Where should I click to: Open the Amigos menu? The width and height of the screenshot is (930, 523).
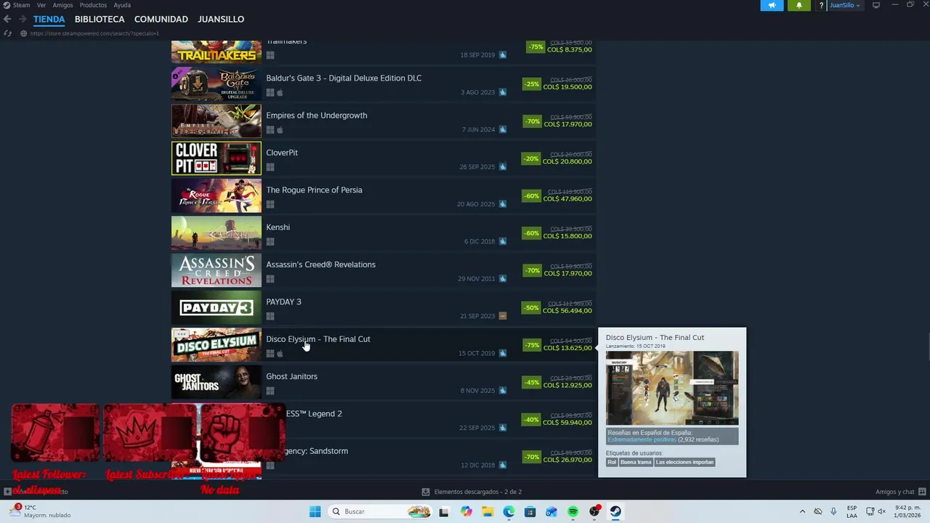point(62,5)
